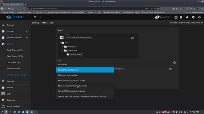
Task: Choose Multi-protocol (AFP/SMB) shares option
Action: click(x=85, y=80)
